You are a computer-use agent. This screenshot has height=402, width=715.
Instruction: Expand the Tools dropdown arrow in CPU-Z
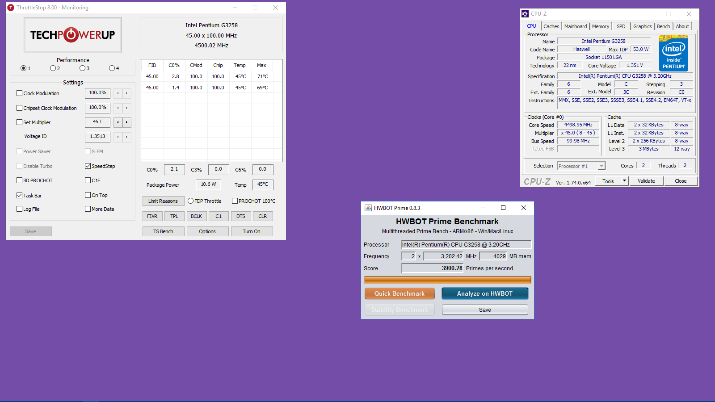click(x=625, y=181)
